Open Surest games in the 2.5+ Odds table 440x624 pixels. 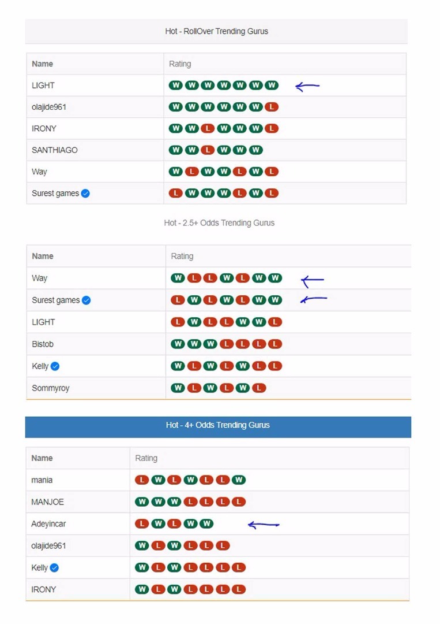click(x=56, y=300)
